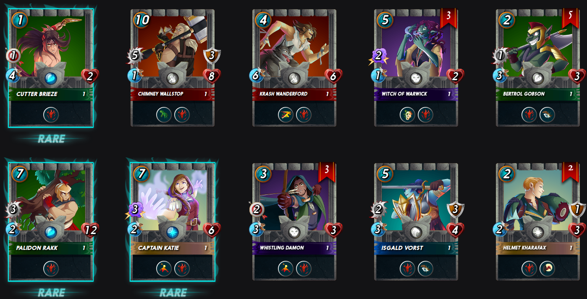Click the mana cost badge on Chimney Wallstop
The width and height of the screenshot is (587, 299).
click(142, 20)
